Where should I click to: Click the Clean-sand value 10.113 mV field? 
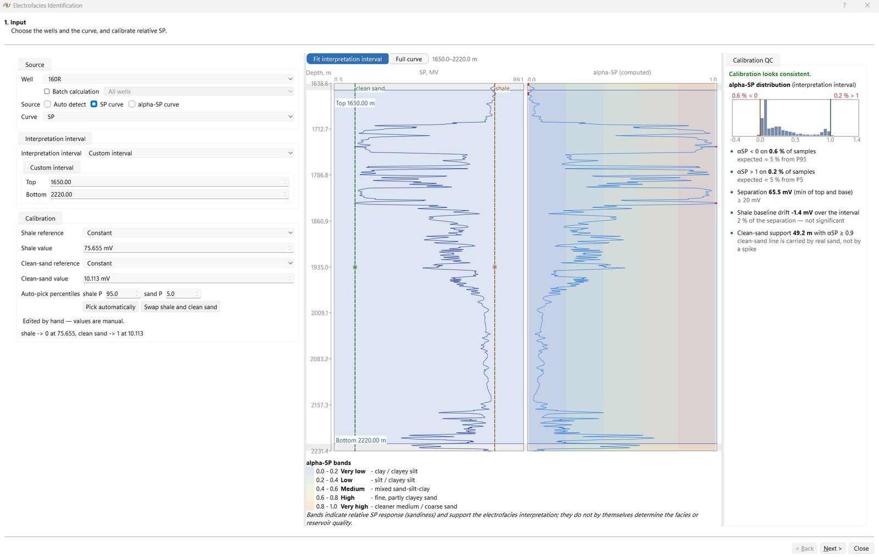tap(188, 279)
